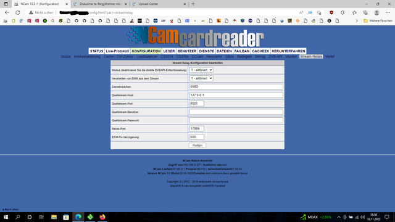Open the yellow S bookmark in favorites bar
395x222 pixels.
(x=60, y=21)
